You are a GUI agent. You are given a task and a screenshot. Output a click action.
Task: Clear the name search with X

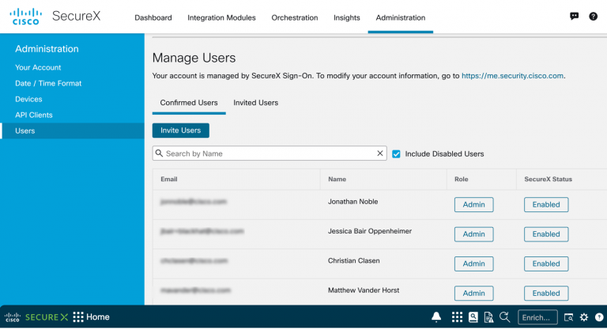click(x=380, y=154)
